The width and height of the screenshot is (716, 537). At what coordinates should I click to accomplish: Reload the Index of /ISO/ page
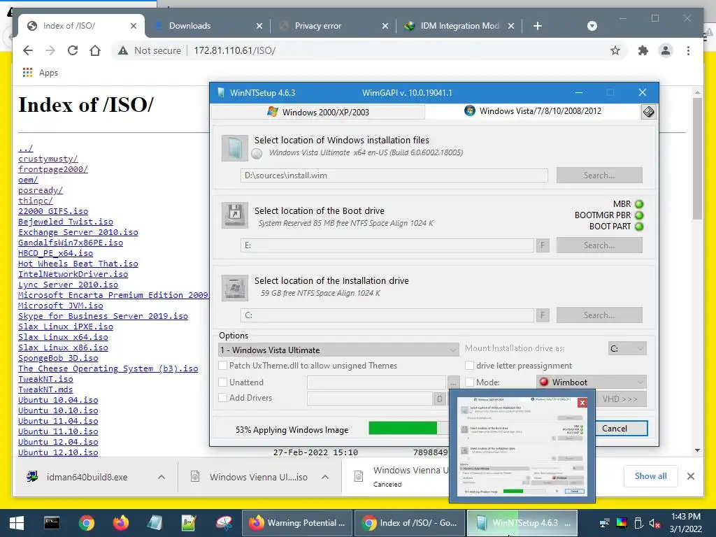73,50
